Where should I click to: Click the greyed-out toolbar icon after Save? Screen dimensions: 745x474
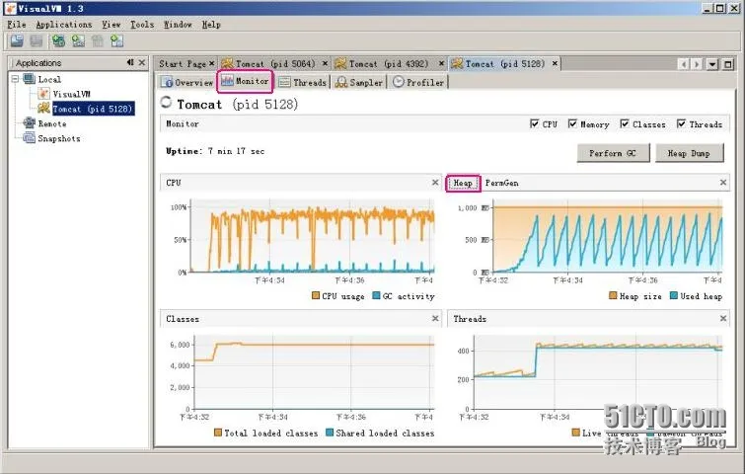coord(98,41)
